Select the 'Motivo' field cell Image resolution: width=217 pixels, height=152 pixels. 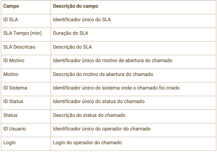tap(26, 75)
